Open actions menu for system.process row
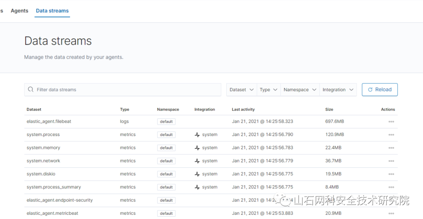The image size is (423, 219). [391, 135]
